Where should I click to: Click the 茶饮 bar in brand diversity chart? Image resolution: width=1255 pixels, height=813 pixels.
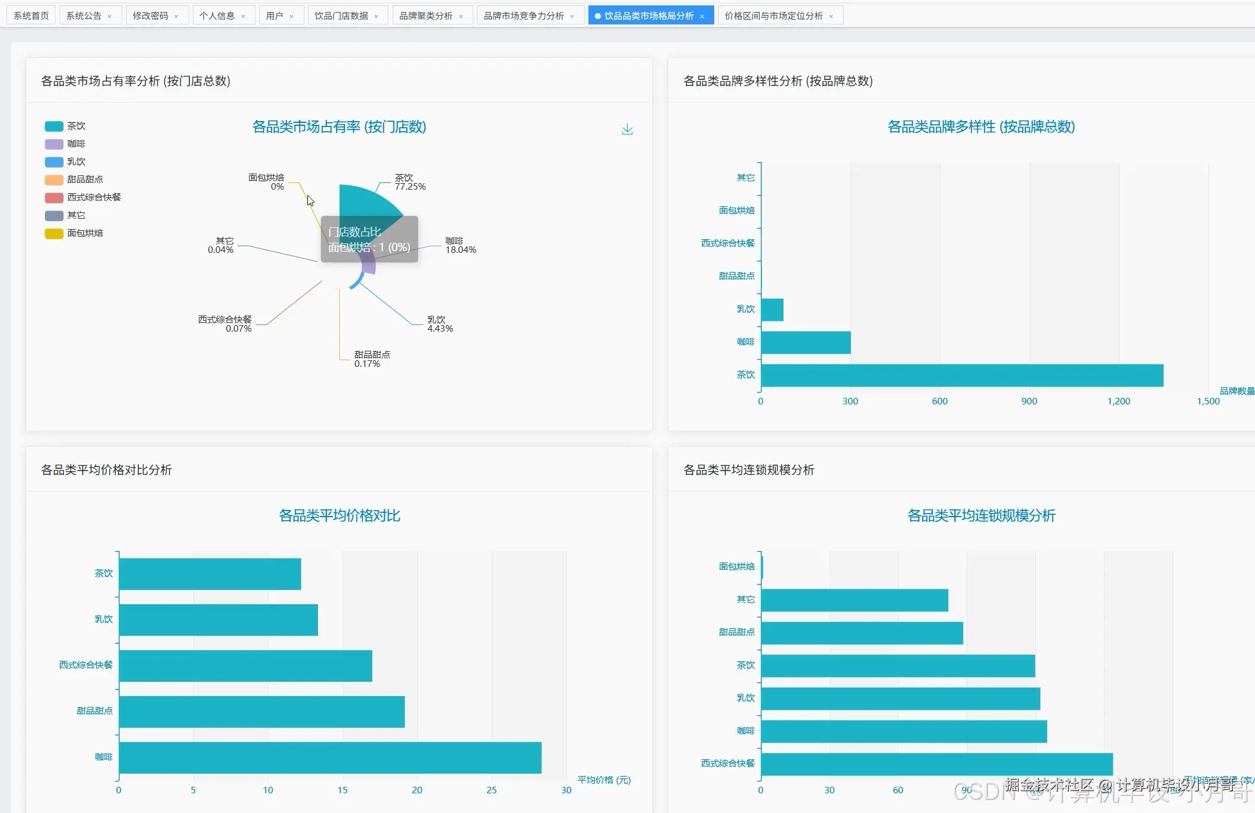[961, 375]
